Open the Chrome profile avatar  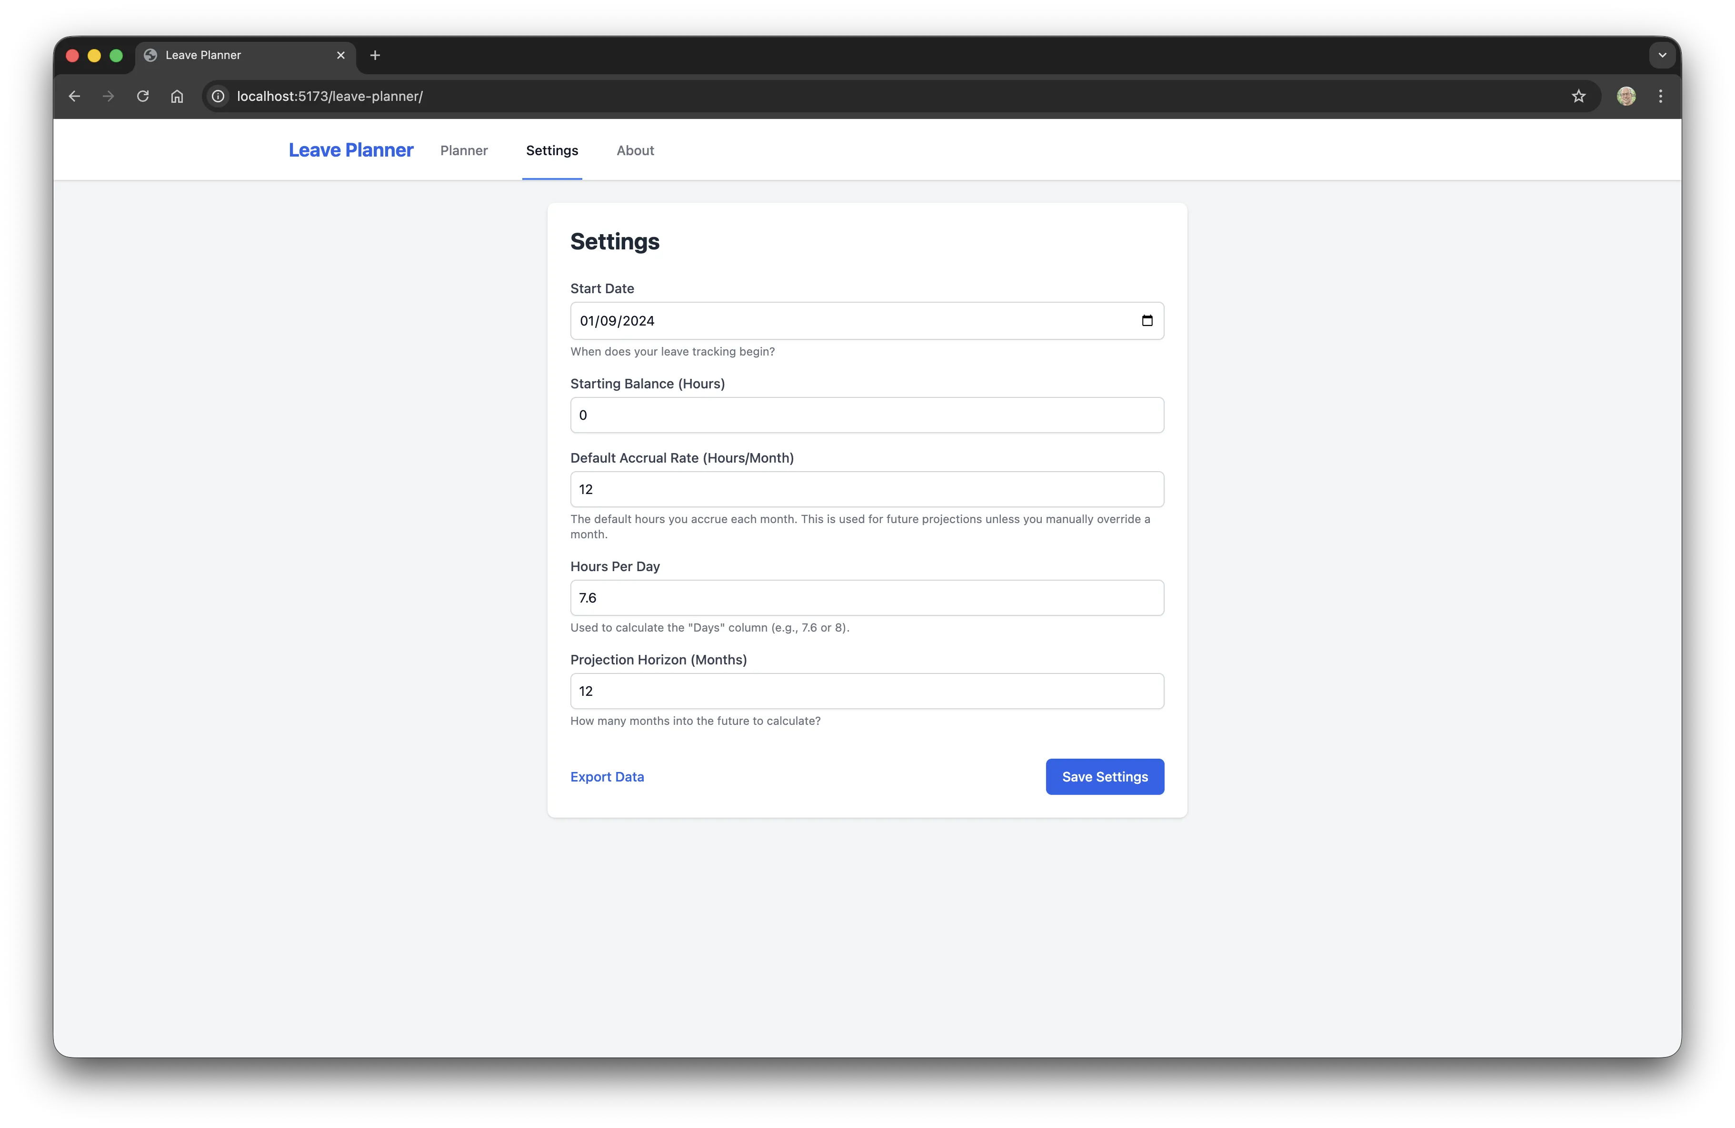point(1625,96)
